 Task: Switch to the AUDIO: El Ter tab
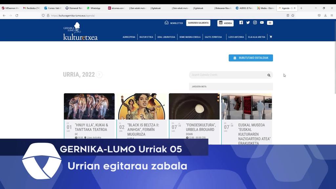[x=244, y=8]
